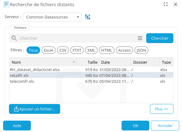The width and height of the screenshot is (182, 132).
Task: Confirm selection with OK button
Action: [x=135, y=126]
